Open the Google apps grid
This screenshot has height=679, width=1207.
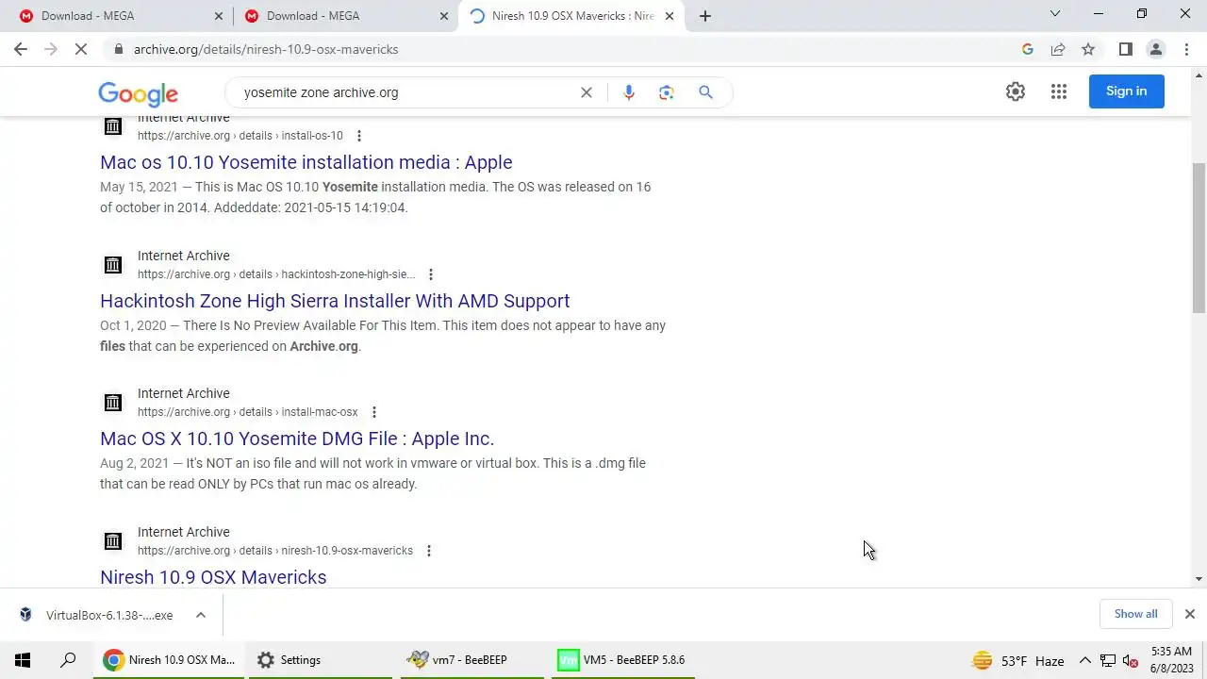[1059, 91]
